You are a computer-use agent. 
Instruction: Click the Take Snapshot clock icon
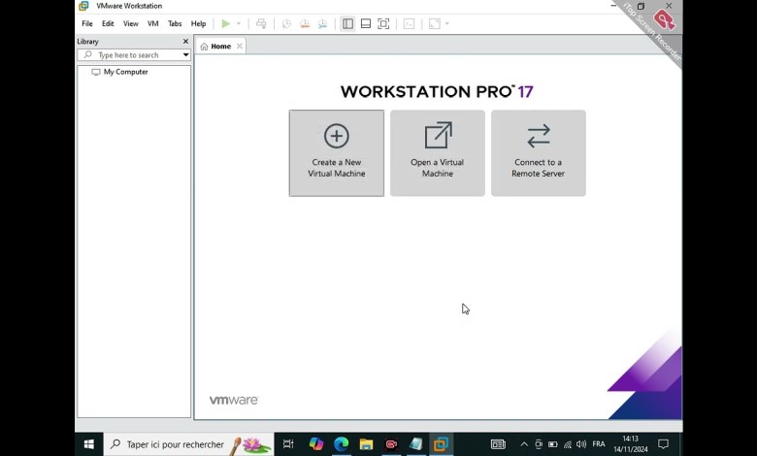click(286, 24)
